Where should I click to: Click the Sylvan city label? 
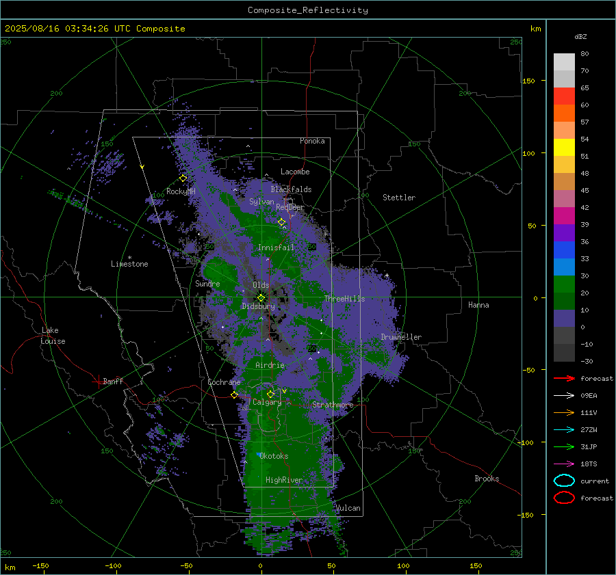261,202
